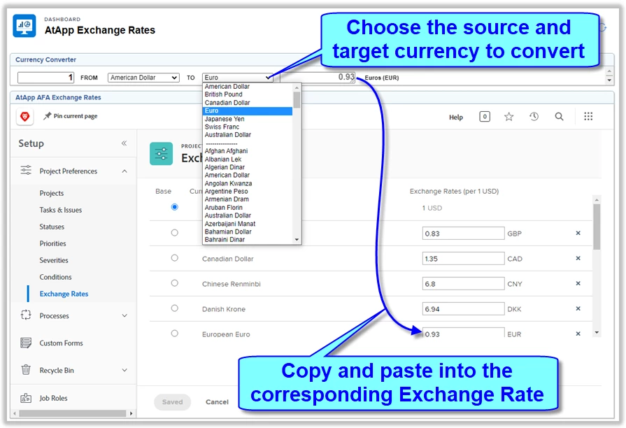Expand the Recycle Bin section chevron
Image resolution: width=626 pixels, height=428 pixels.
(x=125, y=370)
